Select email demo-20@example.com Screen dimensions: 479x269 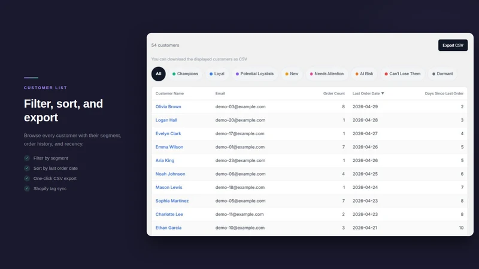pyautogui.click(x=241, y=120)
